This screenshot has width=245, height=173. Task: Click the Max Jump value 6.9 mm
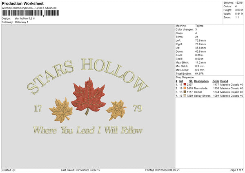(200, 70)
